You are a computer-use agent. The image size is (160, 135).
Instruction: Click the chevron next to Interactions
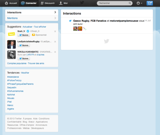[55, 12]
